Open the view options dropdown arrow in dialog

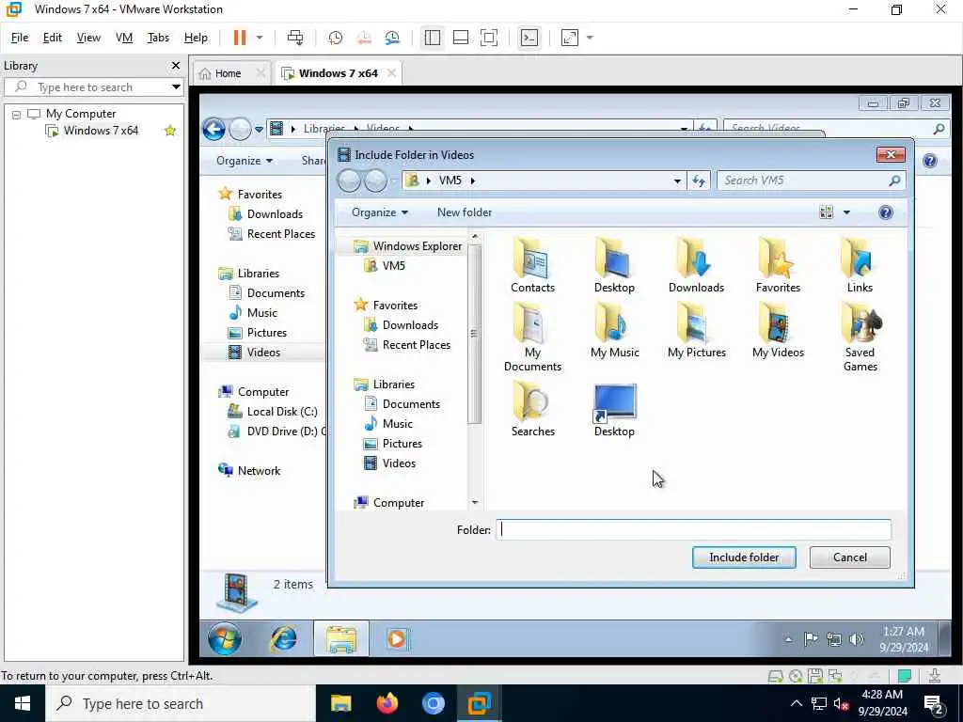(846, 212)
